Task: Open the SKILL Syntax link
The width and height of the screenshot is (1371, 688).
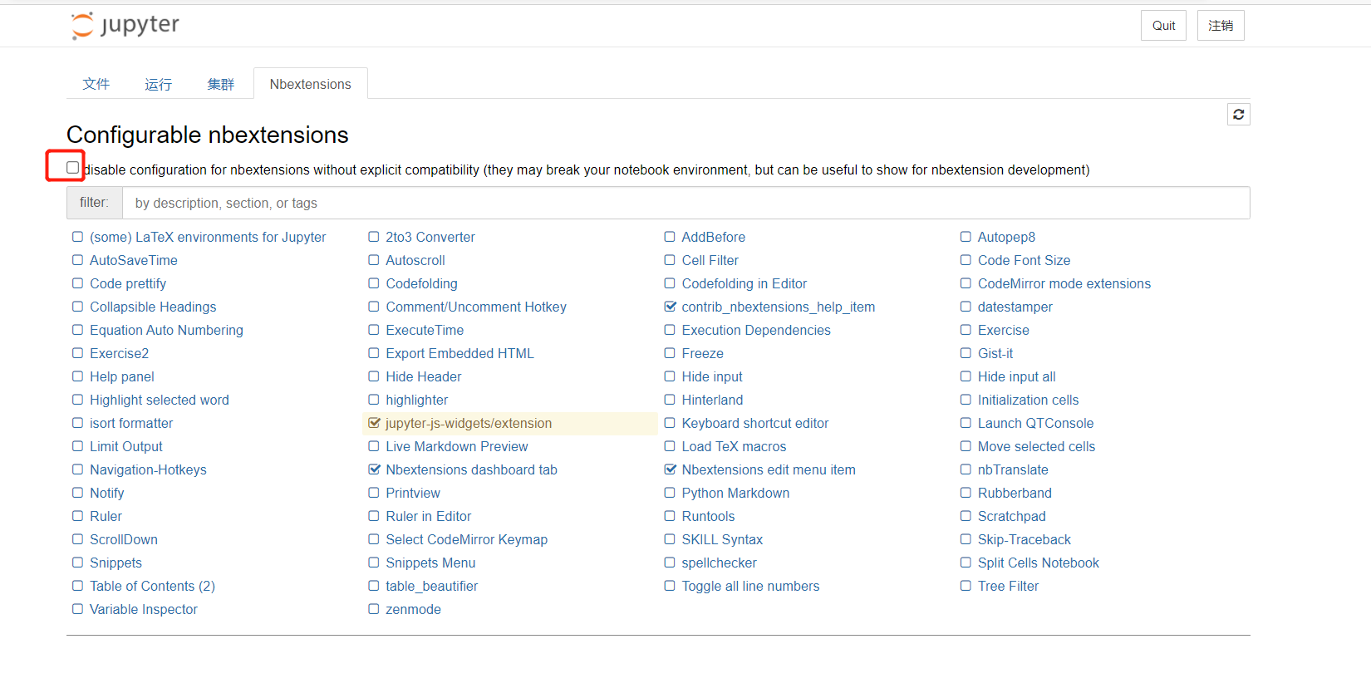Action: [x=722, y=539]
